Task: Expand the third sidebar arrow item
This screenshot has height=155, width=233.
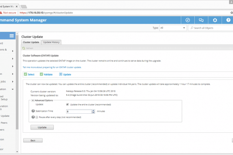Action: [x=13, y=66]
